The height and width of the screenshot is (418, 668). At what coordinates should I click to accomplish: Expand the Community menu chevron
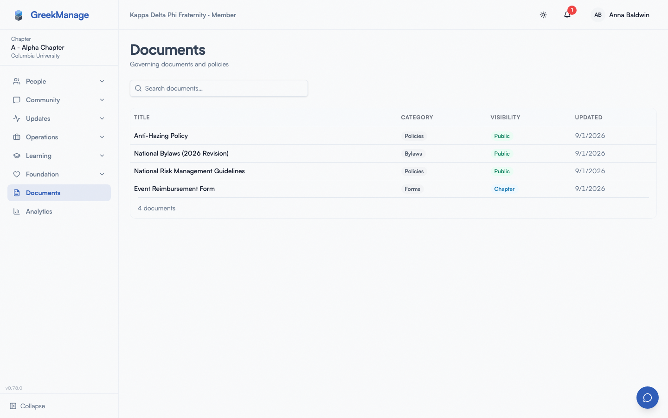[102, 100]
